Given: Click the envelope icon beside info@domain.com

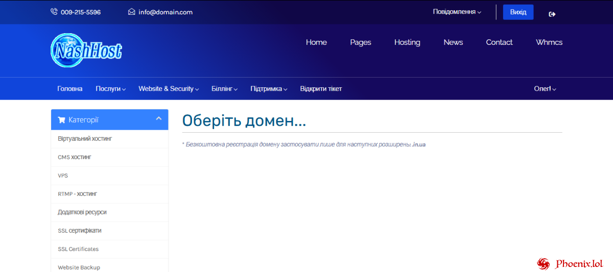Looking at the screenshot, I should click(131, 12).
